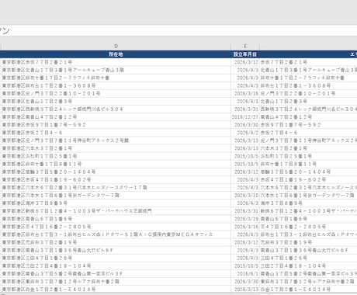This screenshot has width=357, height=295.
Task: Select address cell 東京都港区南青山6丁目1番6号
Action: click(x=116, y=219)
